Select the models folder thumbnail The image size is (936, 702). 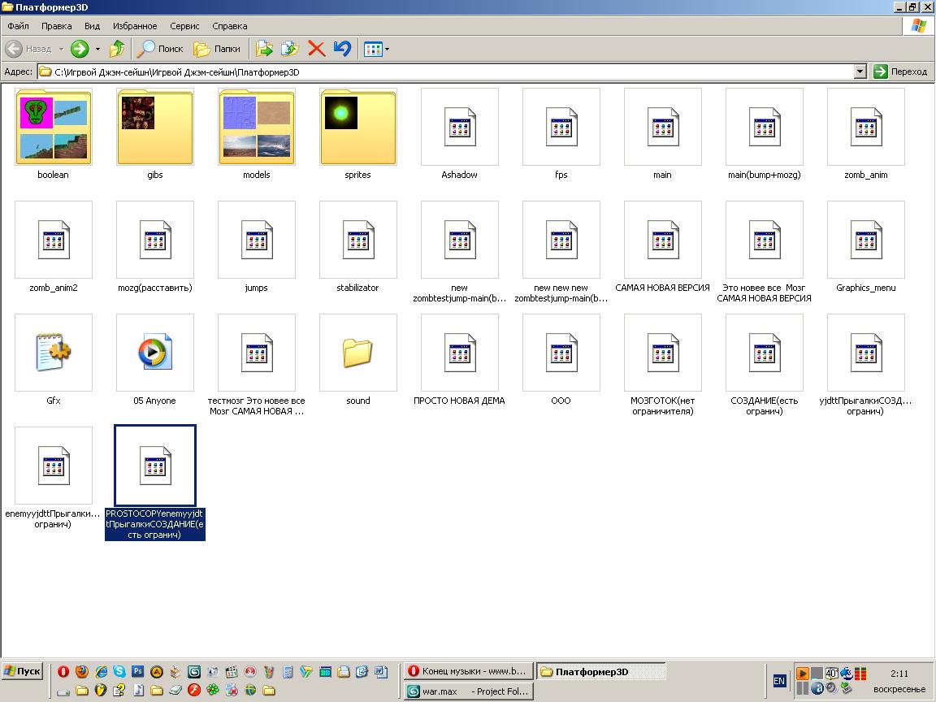coord(256,128)
